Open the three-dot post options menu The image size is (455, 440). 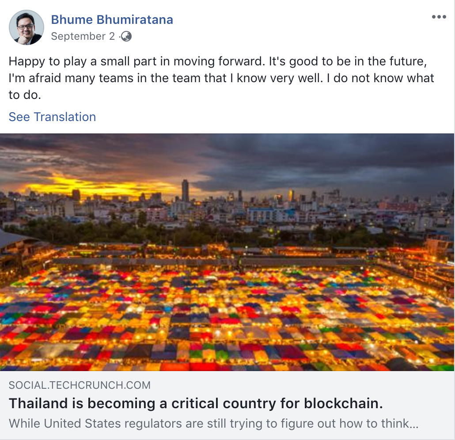pos(439,17)
